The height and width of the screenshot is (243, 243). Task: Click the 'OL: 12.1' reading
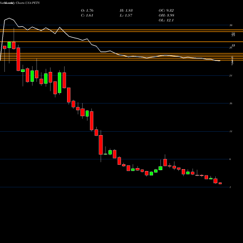click(166, 20)
